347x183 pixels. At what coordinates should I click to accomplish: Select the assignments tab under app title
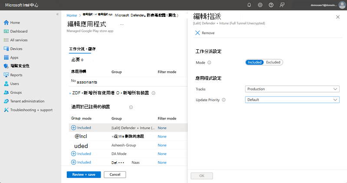82,49
